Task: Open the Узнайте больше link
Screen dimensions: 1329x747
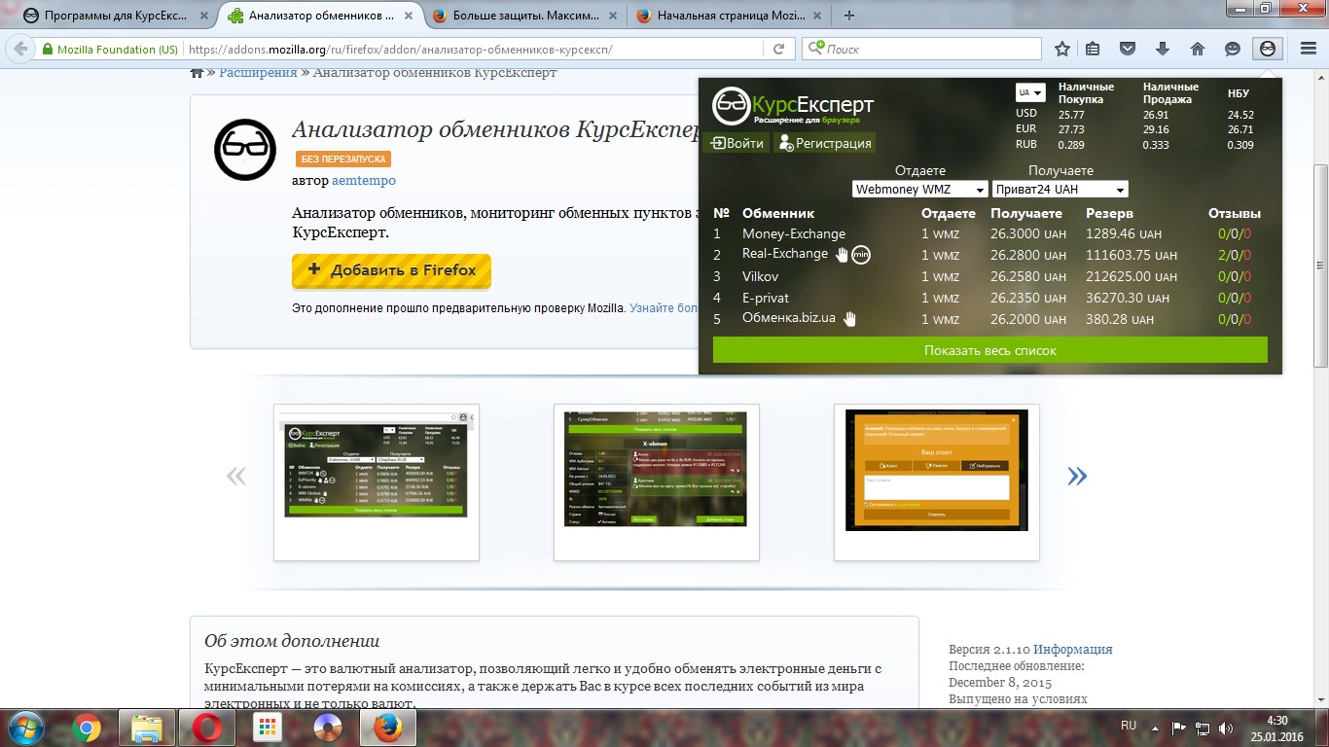Action: [x=664, y=307]
